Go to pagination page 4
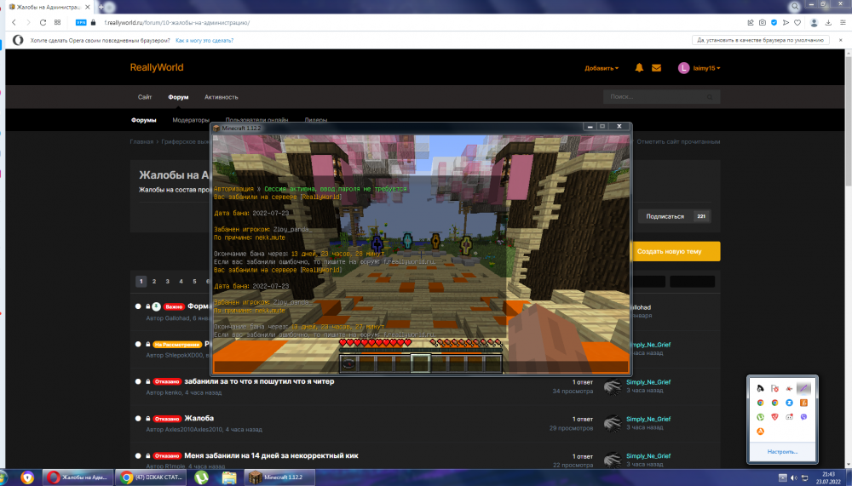 tap(181, 281)
